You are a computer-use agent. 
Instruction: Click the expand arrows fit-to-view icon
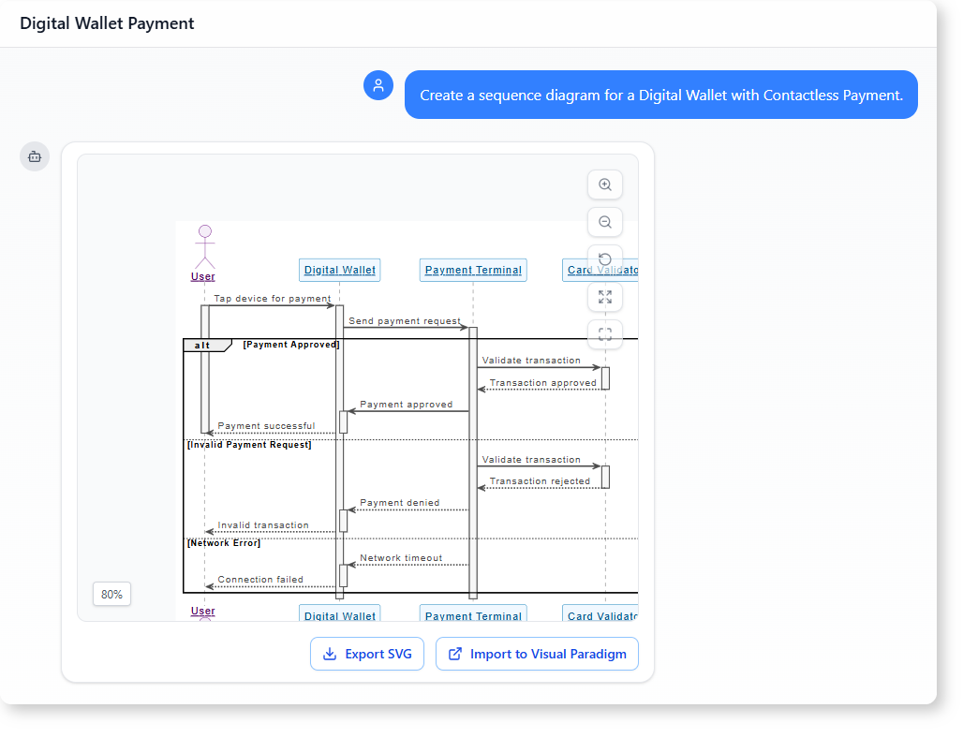click(x=605, y=297)
